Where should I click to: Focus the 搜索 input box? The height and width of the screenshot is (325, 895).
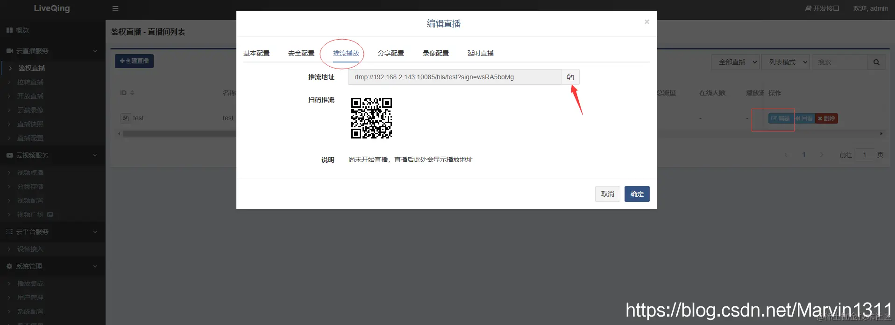pyautogui.click(x=839, y=62)
